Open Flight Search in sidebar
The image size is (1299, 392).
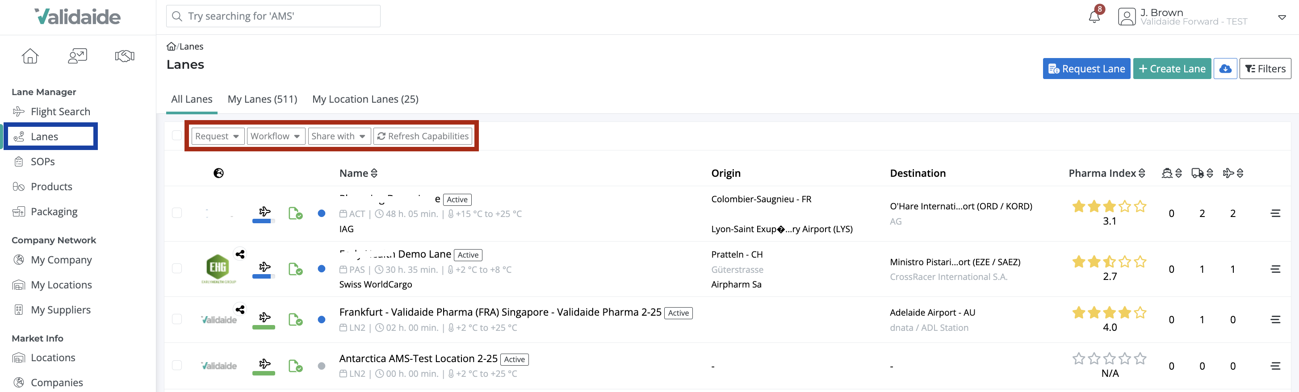click(x=51, y=111)
